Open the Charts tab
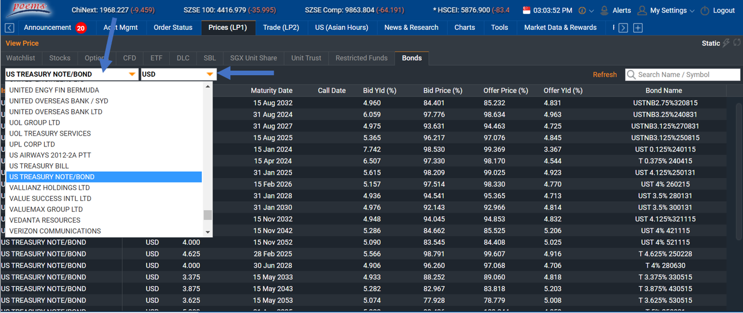743x313 pixels. pos(464,28)
